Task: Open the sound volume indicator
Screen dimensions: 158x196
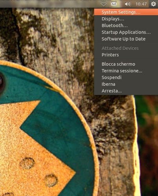Action: click(x=127, y=4)
